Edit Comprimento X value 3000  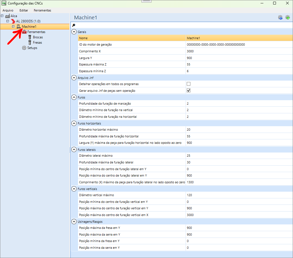[239, 51]
